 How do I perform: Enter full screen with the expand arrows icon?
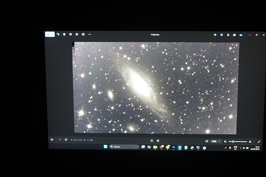pyautogui.click(x=259, y=142)
